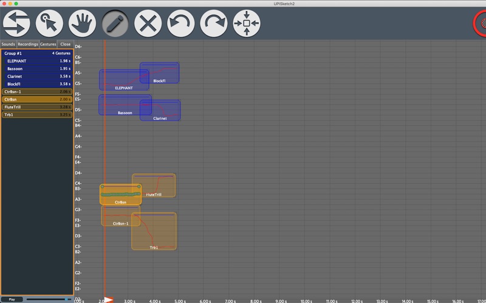
Task: Switch to the Recordings tab
Action: point(28,44)
